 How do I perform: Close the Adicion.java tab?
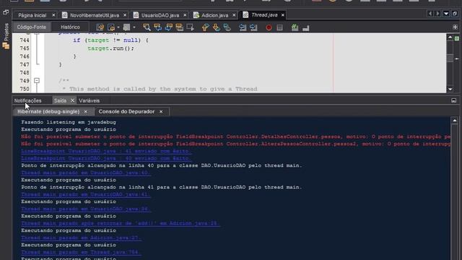(x=234, y=15)
